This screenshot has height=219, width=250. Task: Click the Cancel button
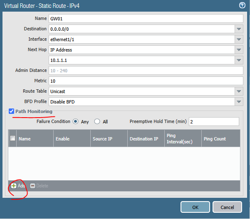coord(227,207)
